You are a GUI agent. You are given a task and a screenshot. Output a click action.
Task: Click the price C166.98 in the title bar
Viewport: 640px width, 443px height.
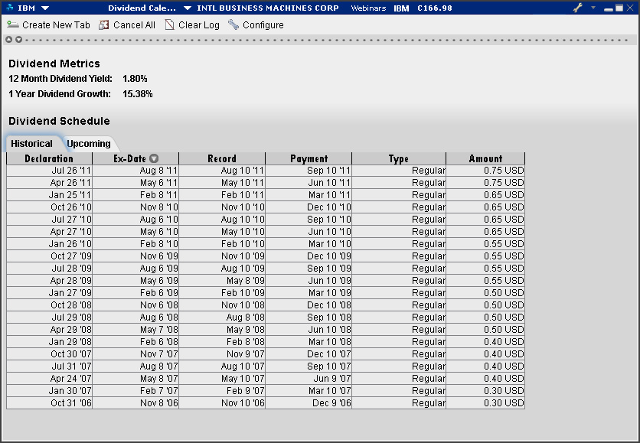point(435,8)
